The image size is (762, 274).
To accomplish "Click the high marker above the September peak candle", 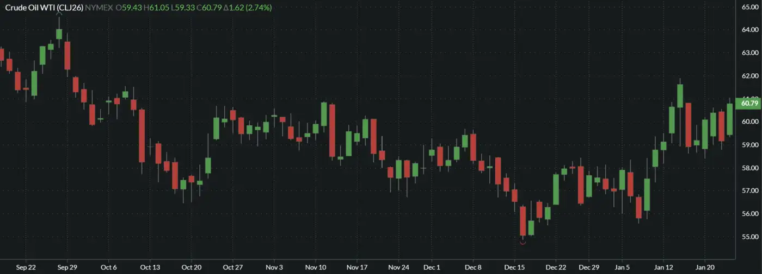I will pos(59,15).
